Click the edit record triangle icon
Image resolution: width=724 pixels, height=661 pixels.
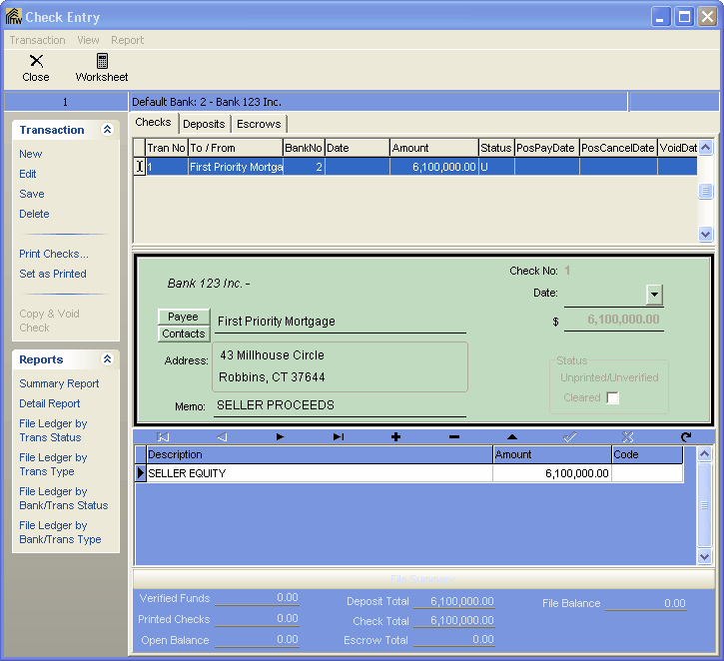512,437
